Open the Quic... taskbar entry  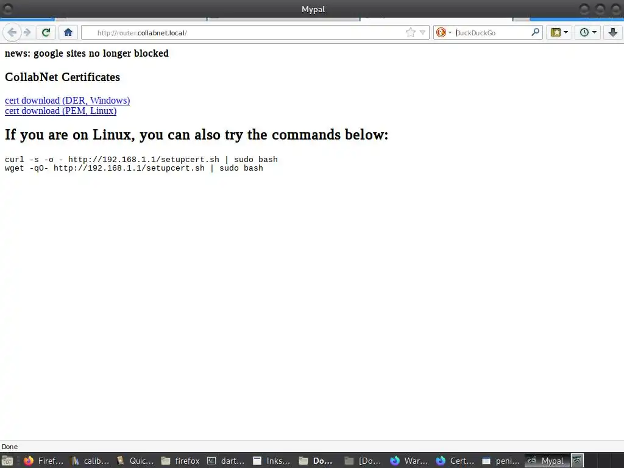tap(135, 461)
